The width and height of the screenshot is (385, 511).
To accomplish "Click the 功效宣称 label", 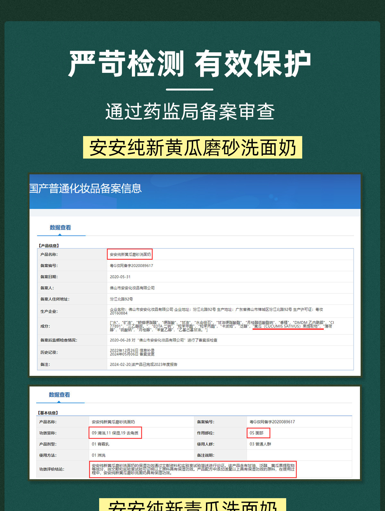I will (x=48, y=433).
